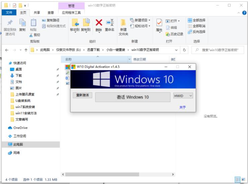Click the 关于 (About) link
Image resolution: width=248 pixels, height=184 pixels.
point(182,107)
